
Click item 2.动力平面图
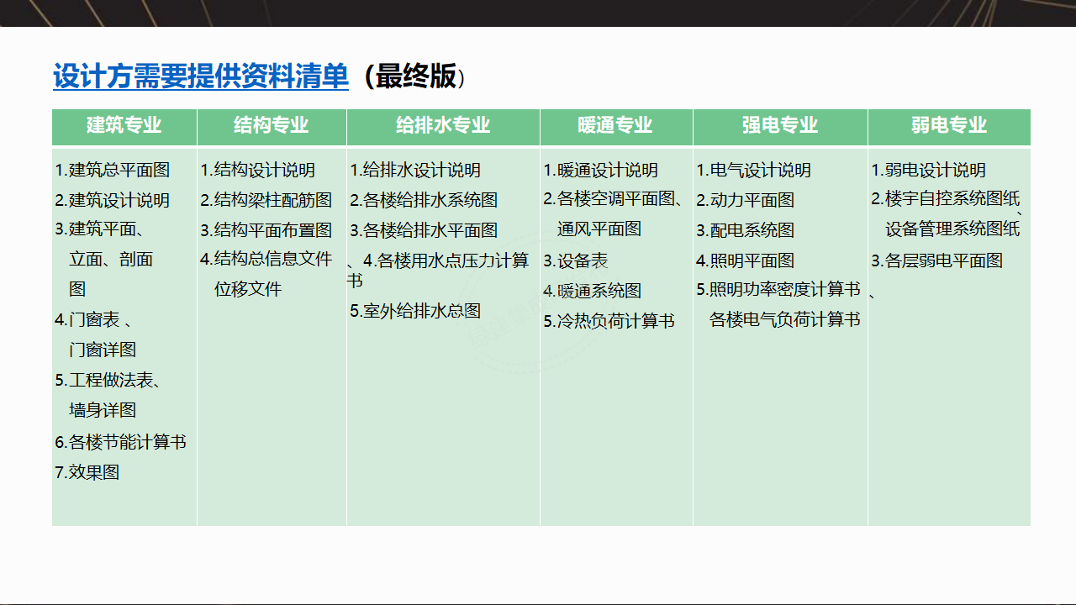[746, 200]
